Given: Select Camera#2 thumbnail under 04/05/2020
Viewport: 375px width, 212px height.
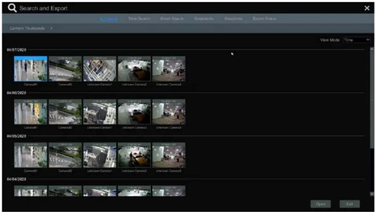Looking at the screenshot, I should pyautogui.click(x=65, y=155).
